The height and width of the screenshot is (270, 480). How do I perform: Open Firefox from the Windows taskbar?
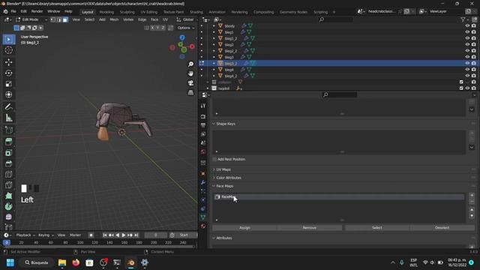[76, 262]
